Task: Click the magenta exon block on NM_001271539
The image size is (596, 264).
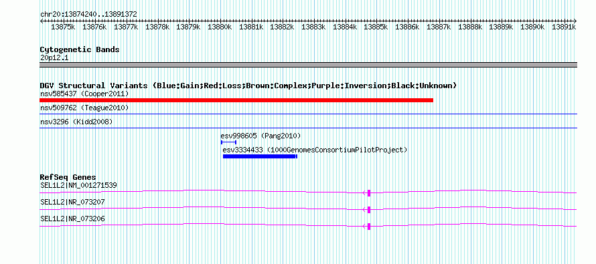Action: pos(369,192)
